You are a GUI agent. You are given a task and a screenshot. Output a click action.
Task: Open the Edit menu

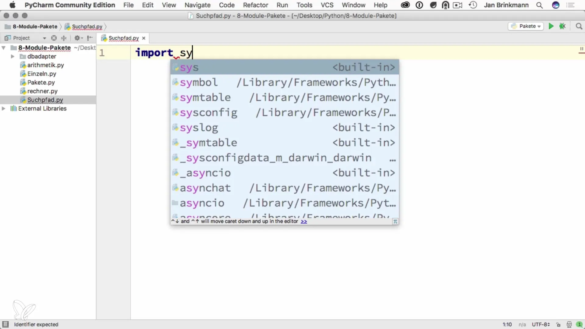148,5
